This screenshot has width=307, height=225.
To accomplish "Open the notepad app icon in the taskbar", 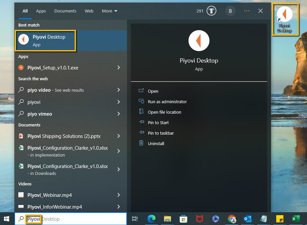I will [x=263, y=219].
